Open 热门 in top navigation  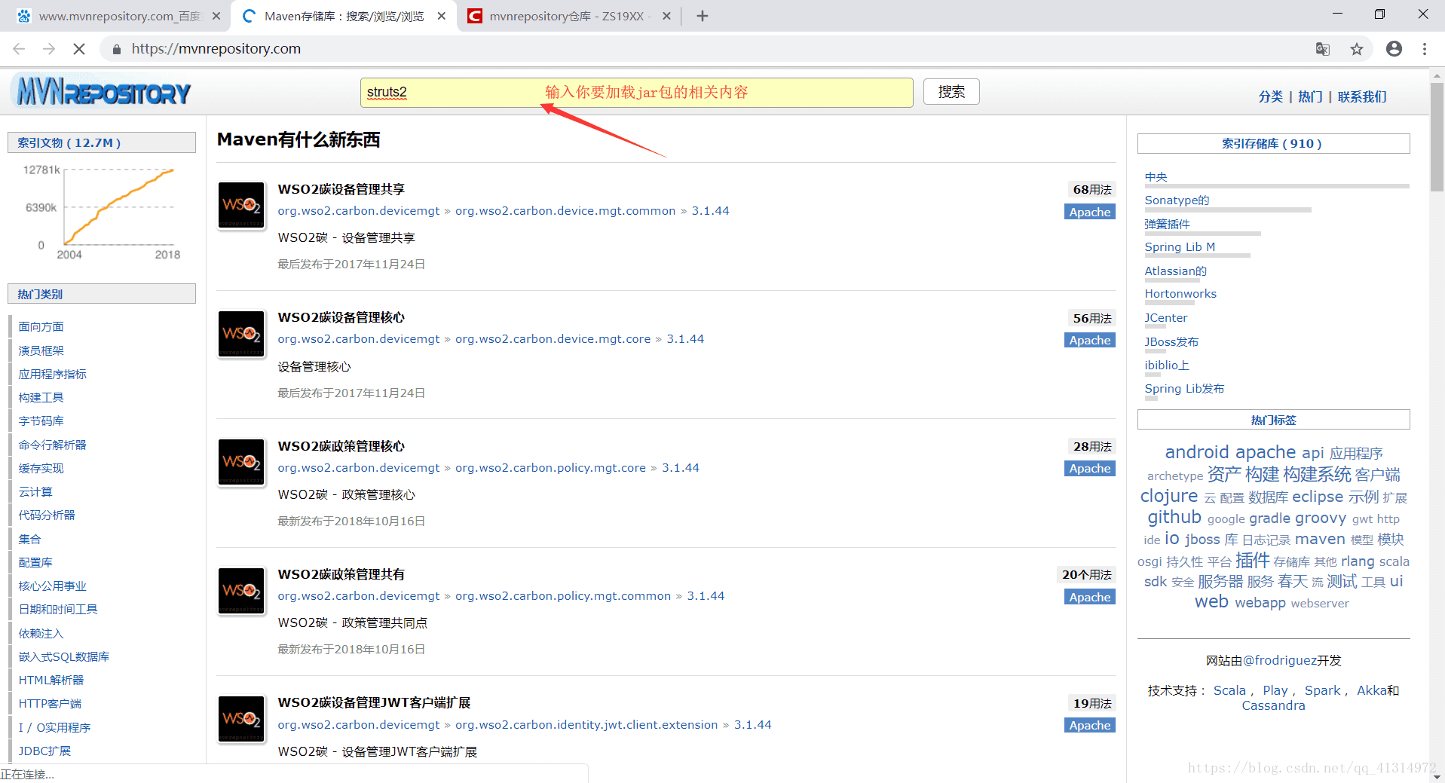[x=1310, y=96]
